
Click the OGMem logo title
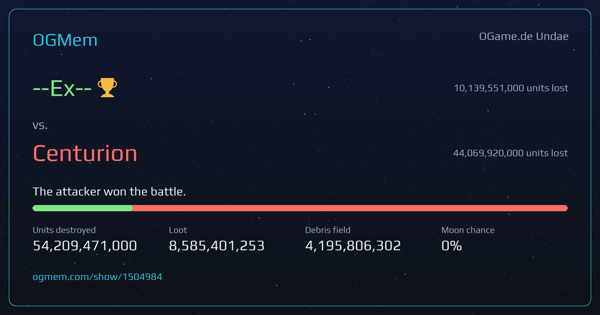[x=65, y=40]
